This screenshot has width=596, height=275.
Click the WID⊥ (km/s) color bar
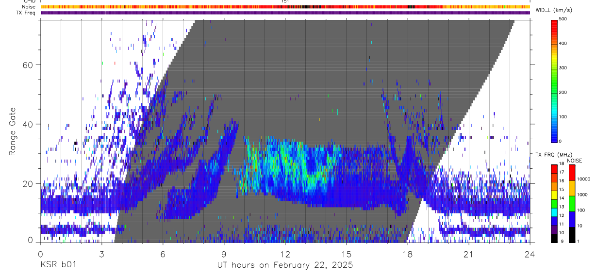click(554, 81)
